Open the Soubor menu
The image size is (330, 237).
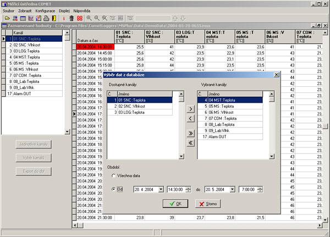8,10
